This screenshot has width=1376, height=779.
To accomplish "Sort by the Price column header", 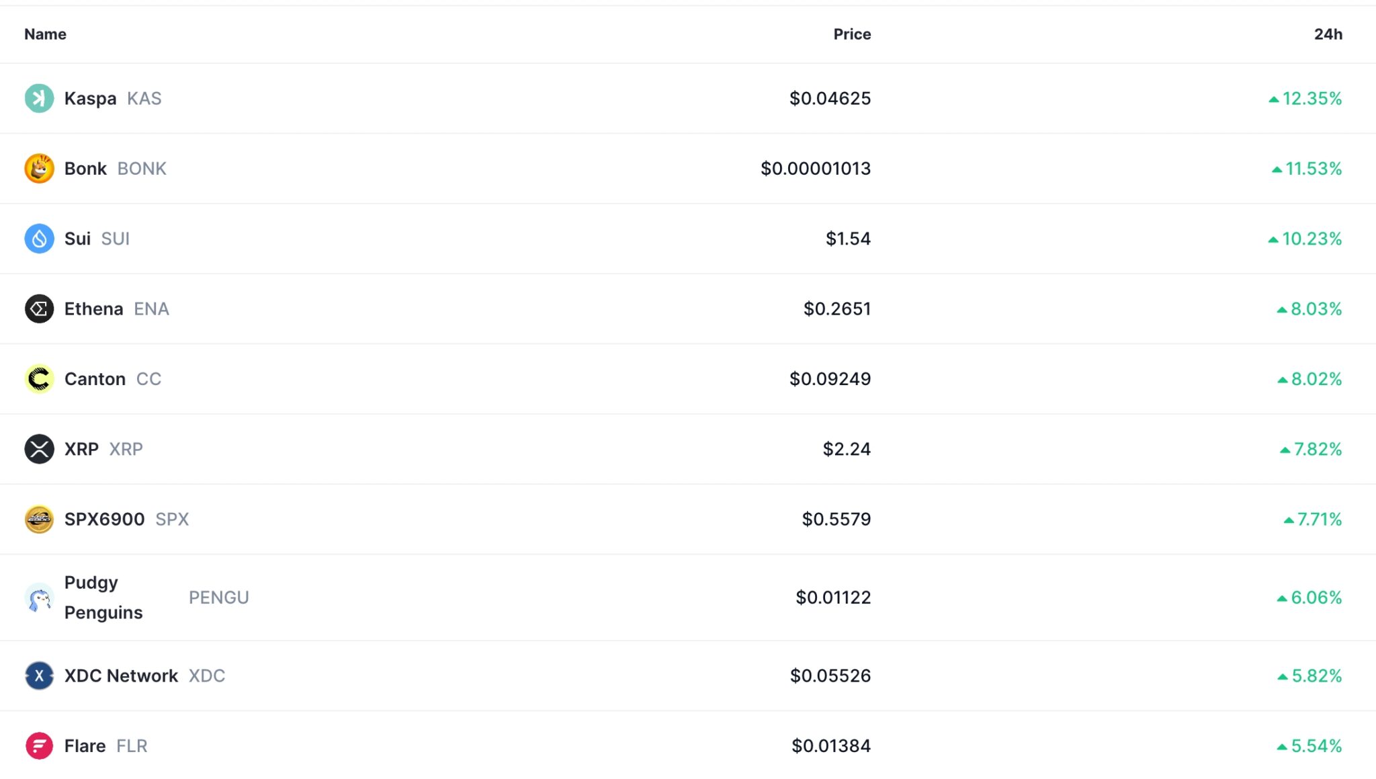I will (x=851, y=34).
